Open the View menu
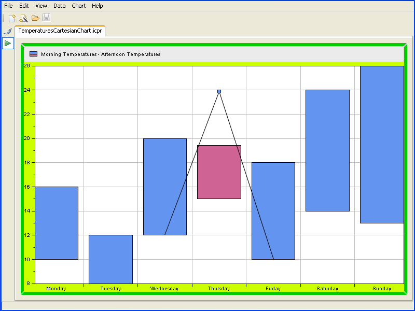The image size is (415, 311). click(41, 6)
